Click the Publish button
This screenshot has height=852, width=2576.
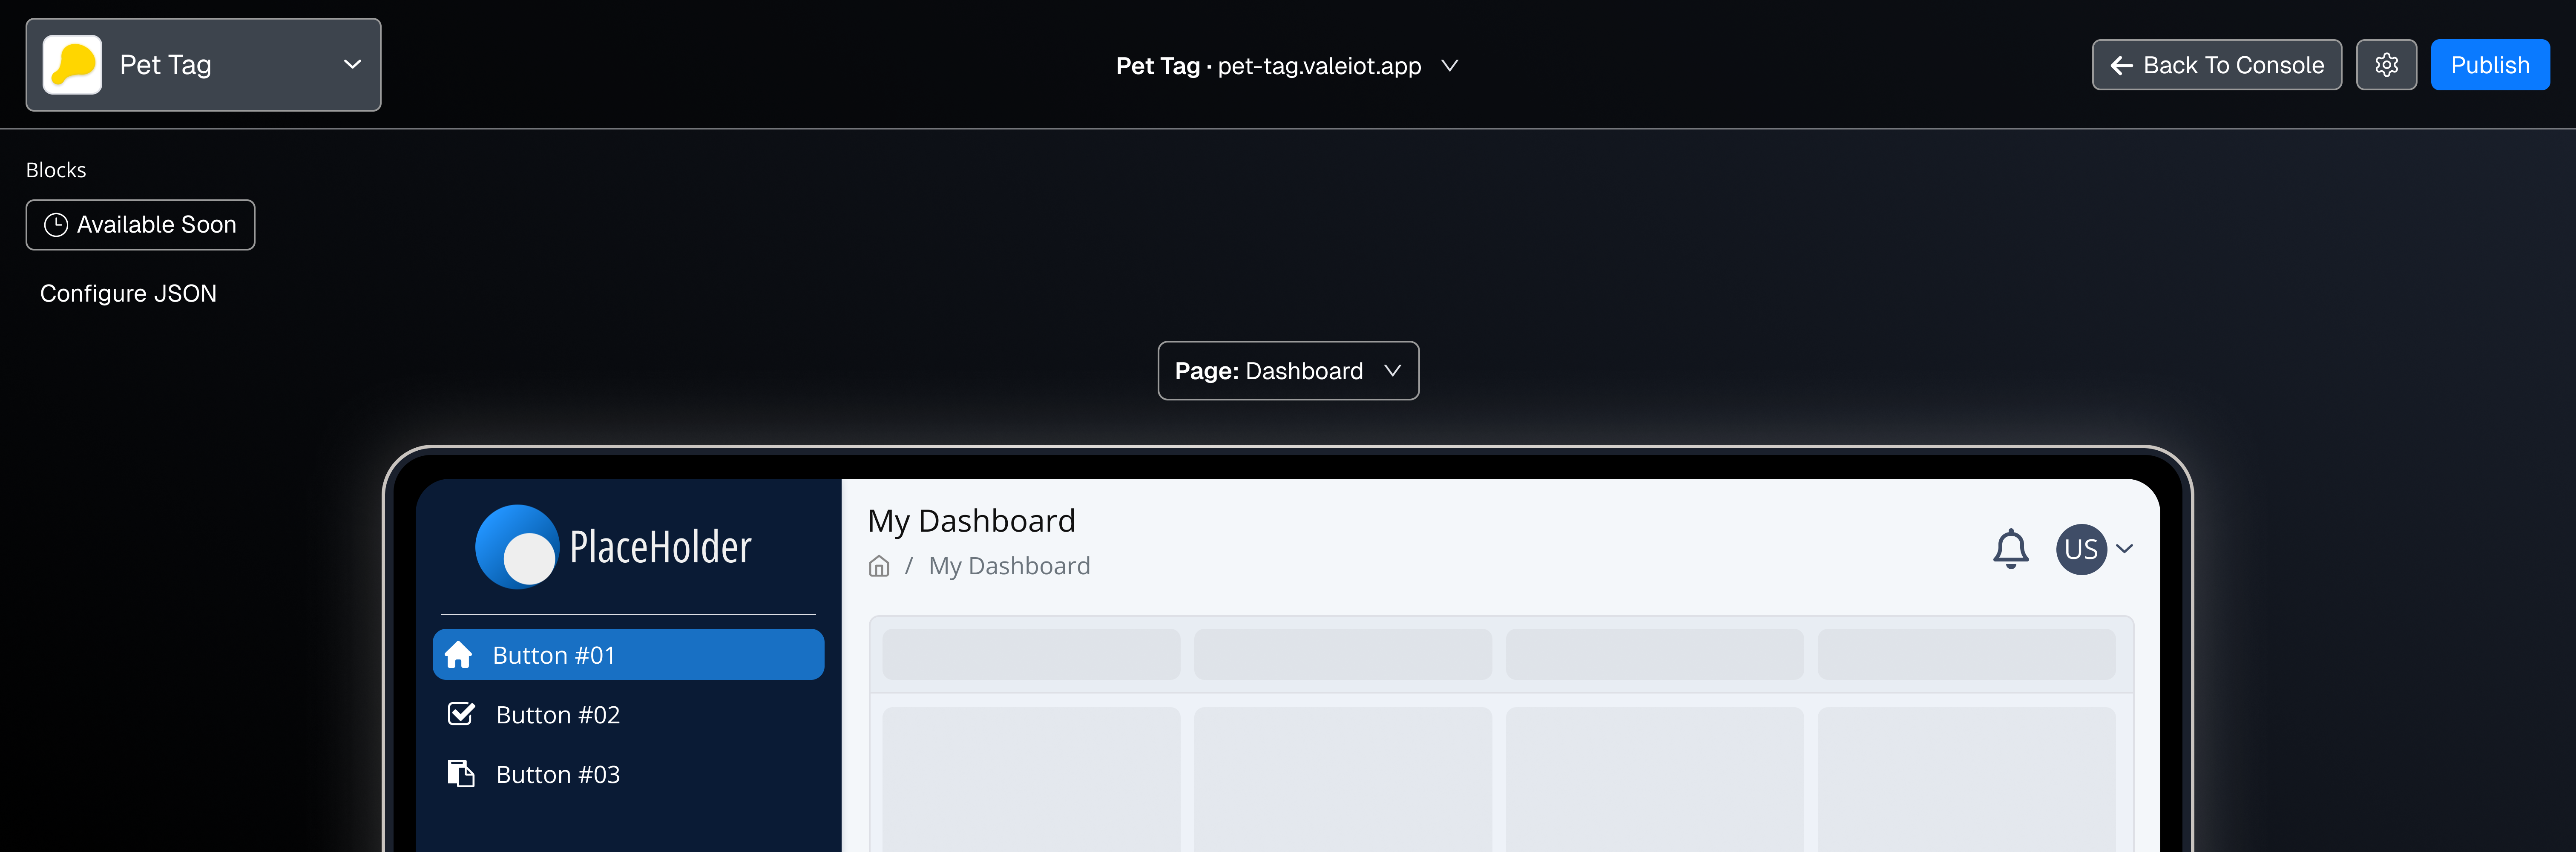coord(2490,65)
